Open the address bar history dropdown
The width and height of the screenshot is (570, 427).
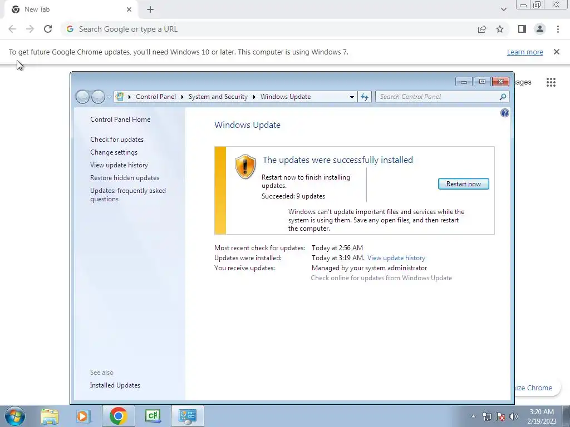click(352, 97)
